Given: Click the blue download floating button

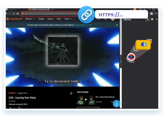Looking at the screenshot, I should coord(116,104).
